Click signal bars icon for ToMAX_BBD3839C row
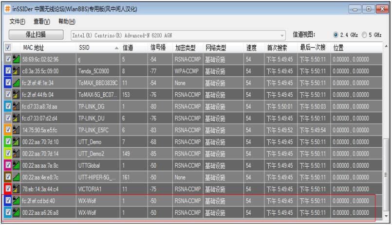 point(16,83)
